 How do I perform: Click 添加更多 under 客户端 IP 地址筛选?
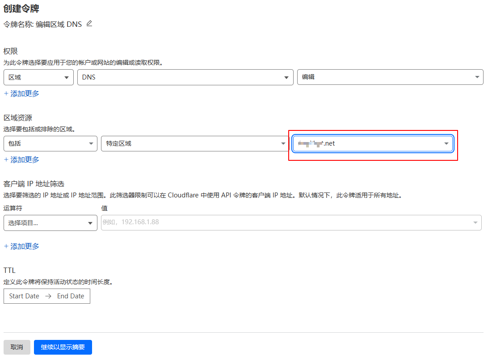pos(21,246)
